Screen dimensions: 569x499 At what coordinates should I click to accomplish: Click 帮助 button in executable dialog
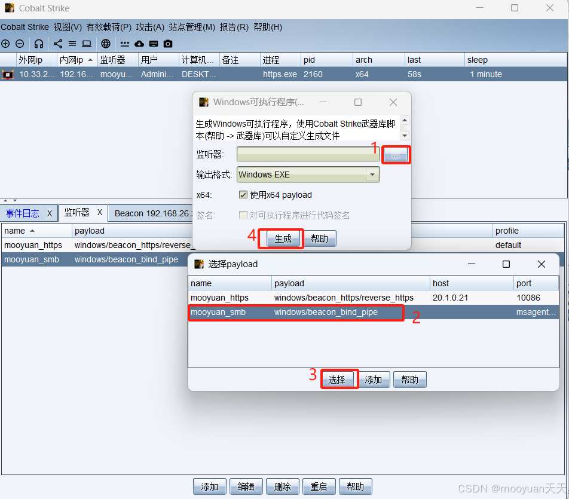coord(319,239)
